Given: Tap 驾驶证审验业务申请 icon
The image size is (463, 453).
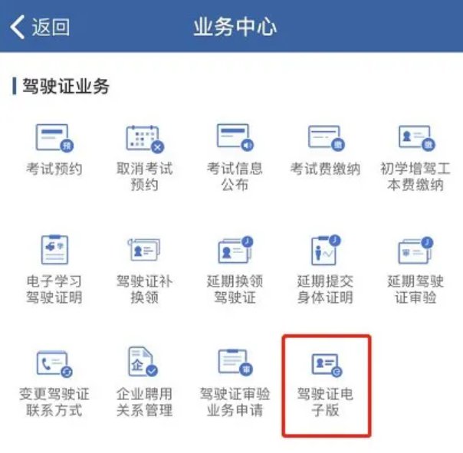Looking at the screenshot, I should [x=235, y=363].
